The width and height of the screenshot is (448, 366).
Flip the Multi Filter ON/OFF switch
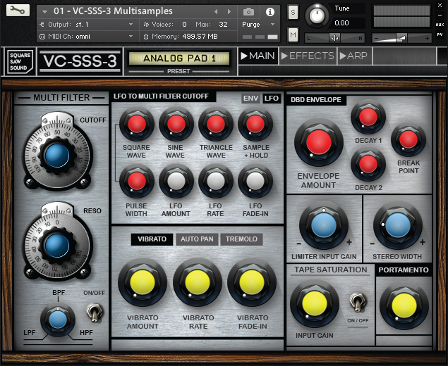click(95, 313)
